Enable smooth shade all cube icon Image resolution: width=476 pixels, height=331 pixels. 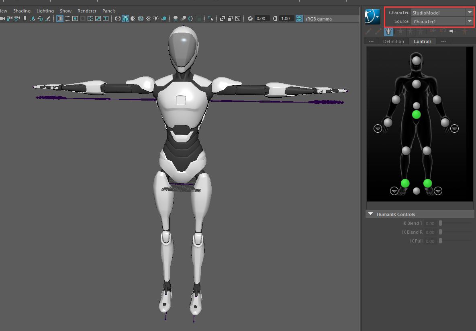[125, 19]
